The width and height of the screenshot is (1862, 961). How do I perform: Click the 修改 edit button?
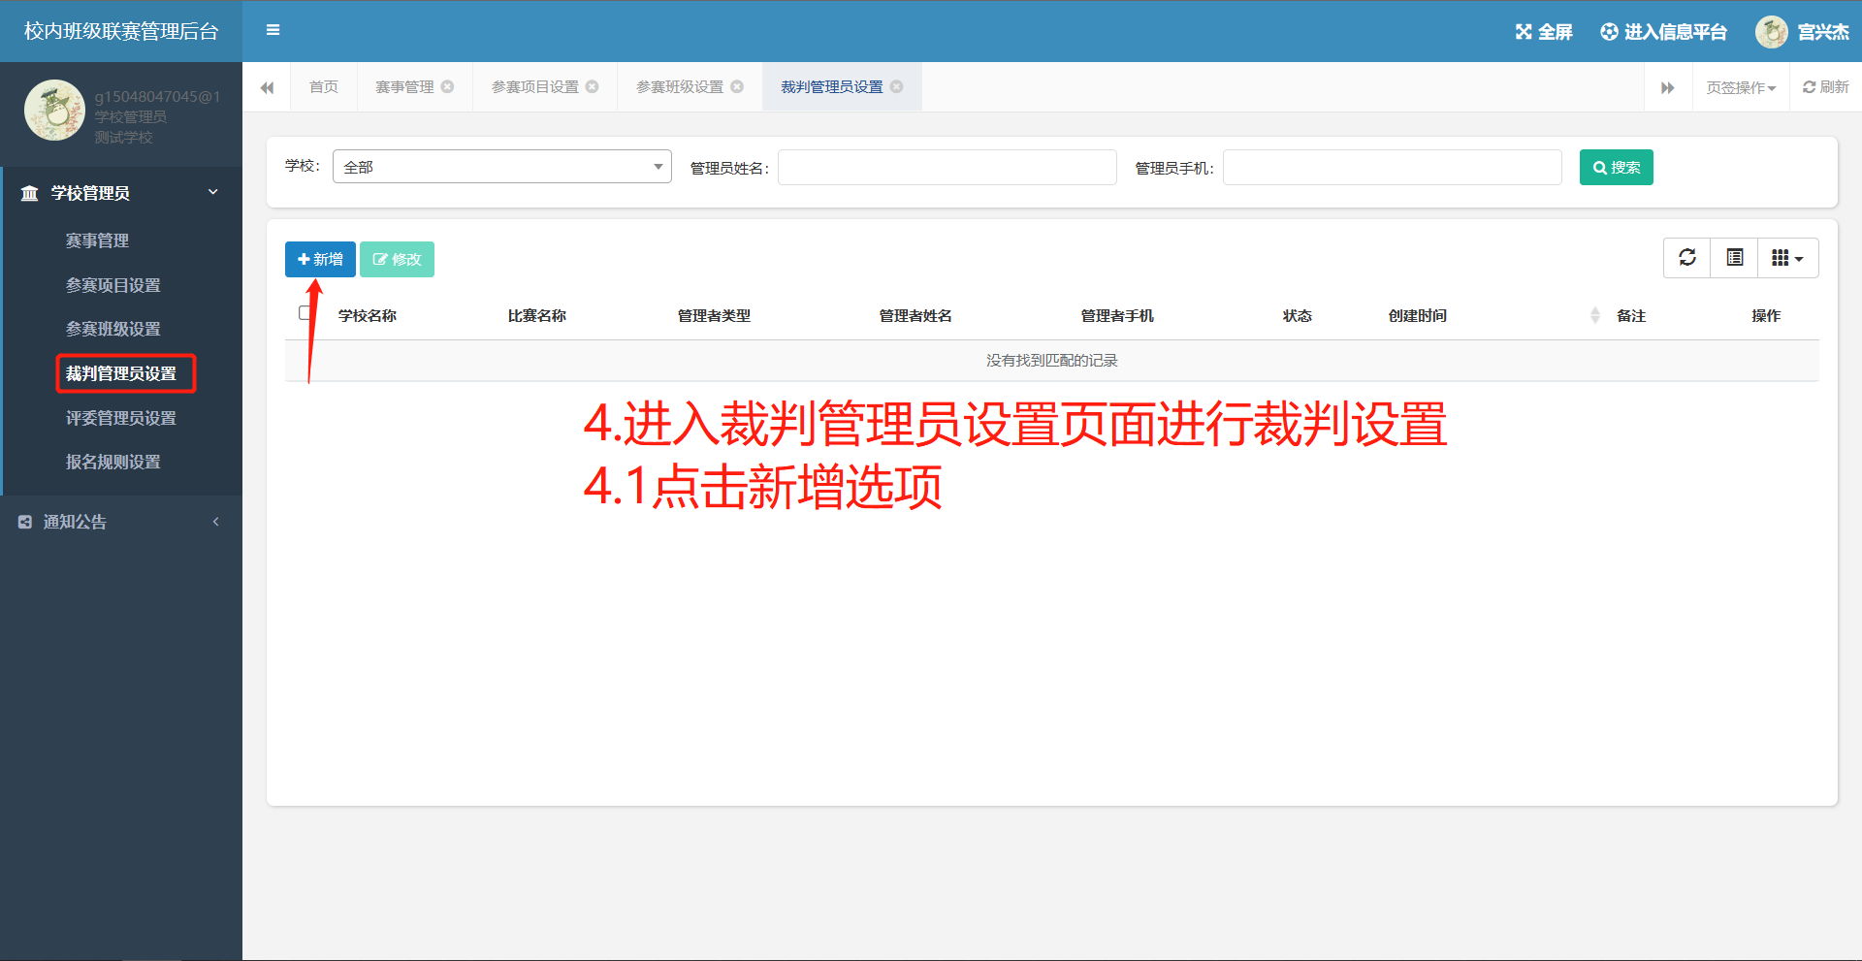coord(397,259)
